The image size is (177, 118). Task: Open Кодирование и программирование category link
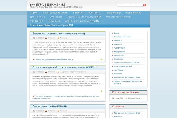click(73, 72)
